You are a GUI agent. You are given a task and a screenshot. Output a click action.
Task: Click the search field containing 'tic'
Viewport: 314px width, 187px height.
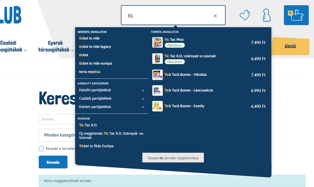click(167, 16)
